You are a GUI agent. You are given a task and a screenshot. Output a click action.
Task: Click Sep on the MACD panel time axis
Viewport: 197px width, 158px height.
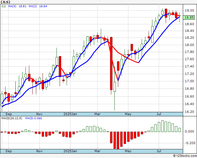pos(8,151)
